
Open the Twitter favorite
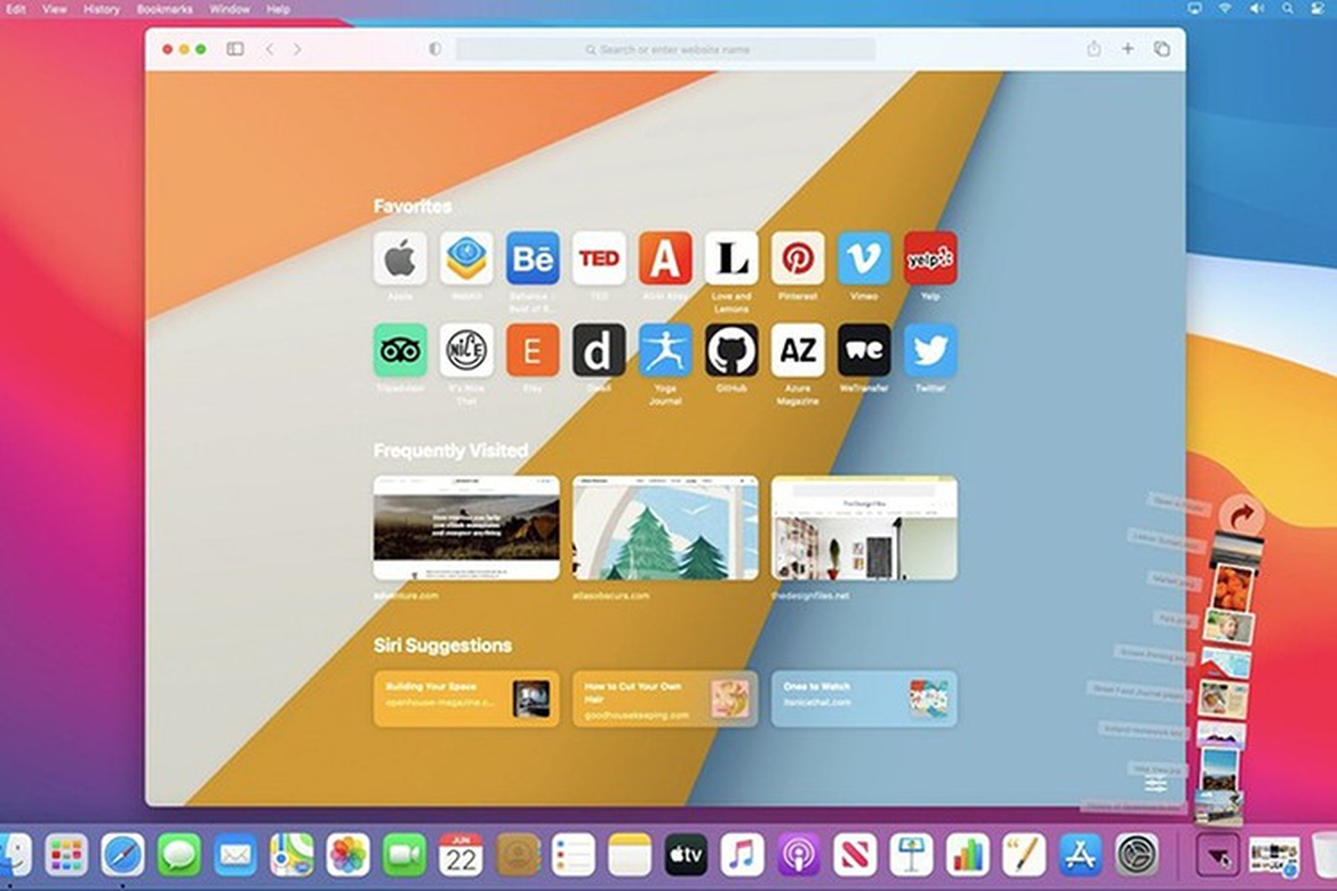pyautogui.click(x=931, y=350)
